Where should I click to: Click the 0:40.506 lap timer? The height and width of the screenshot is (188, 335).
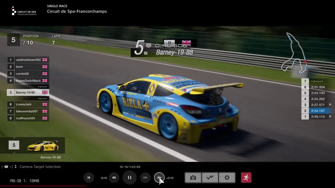(171, 45)
